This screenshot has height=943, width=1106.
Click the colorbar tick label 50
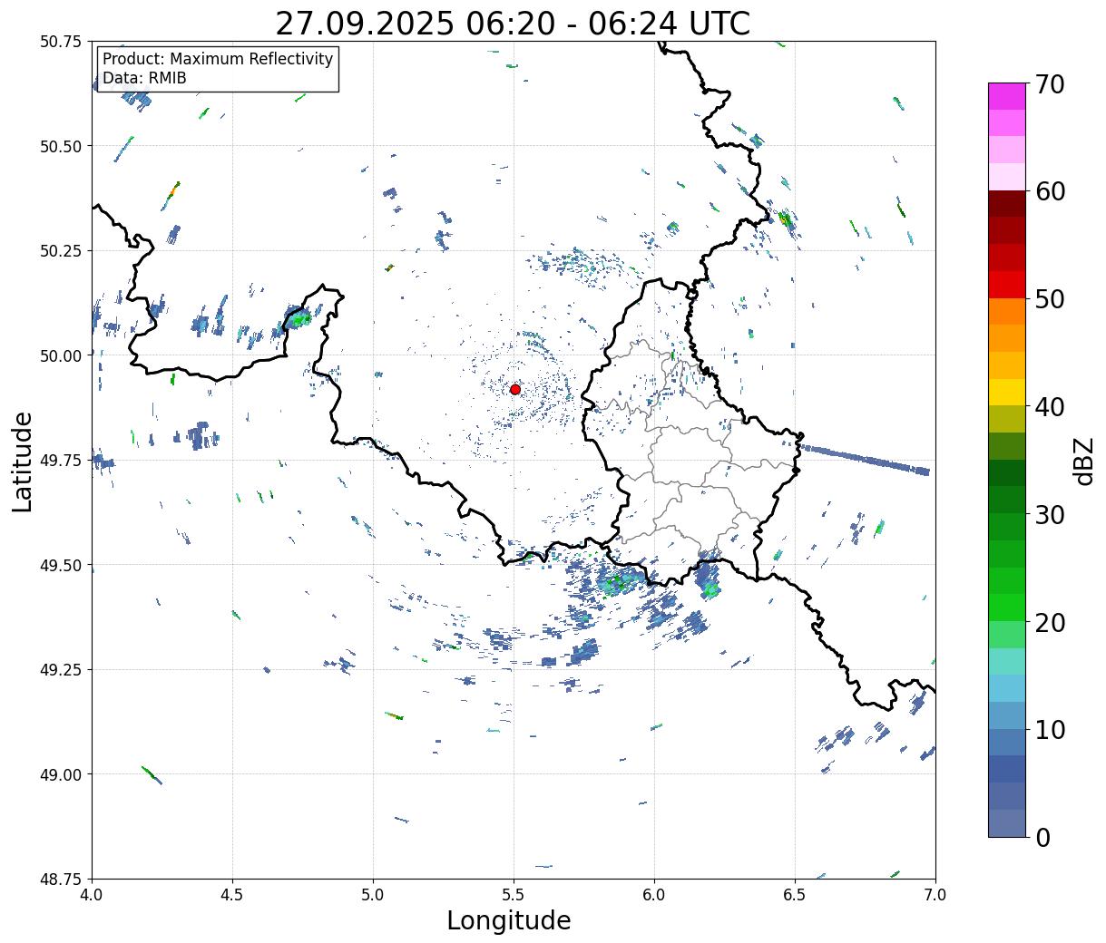click(1050, 299)
